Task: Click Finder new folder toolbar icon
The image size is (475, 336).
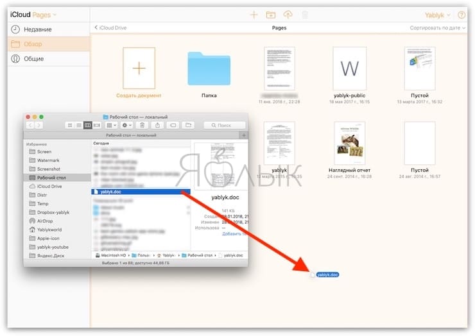Action: (189, 125)
